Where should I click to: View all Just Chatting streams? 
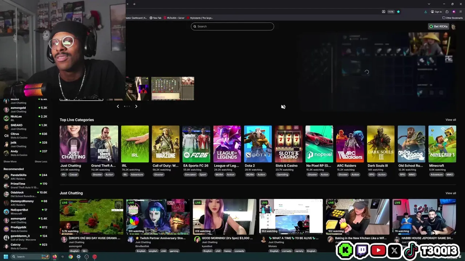coord(451,193)
